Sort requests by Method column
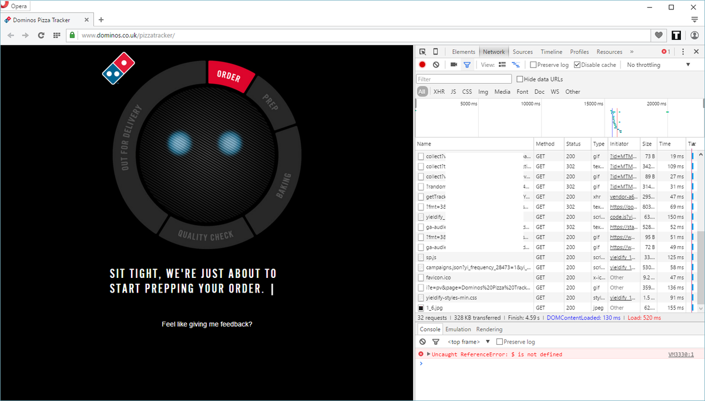Screen dimensions: 705x401 [548, 144]
